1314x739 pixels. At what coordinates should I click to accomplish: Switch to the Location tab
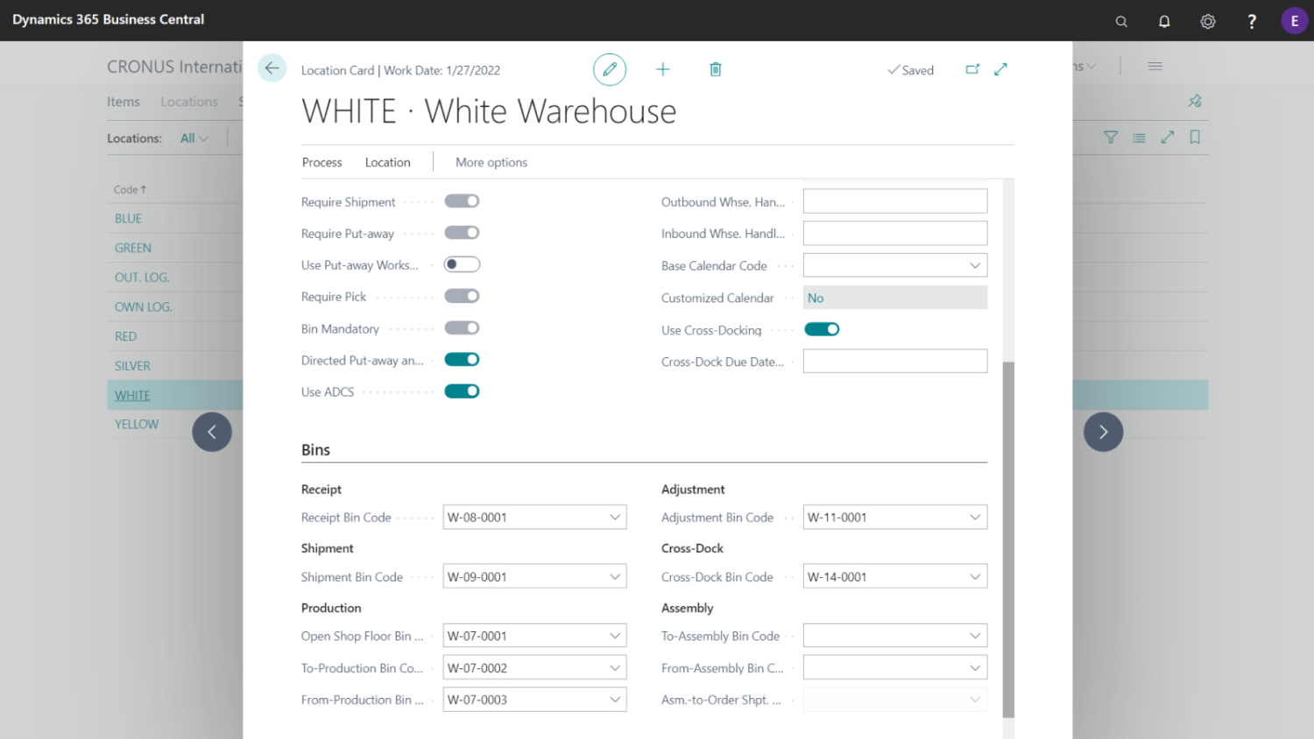coord(388,162)
